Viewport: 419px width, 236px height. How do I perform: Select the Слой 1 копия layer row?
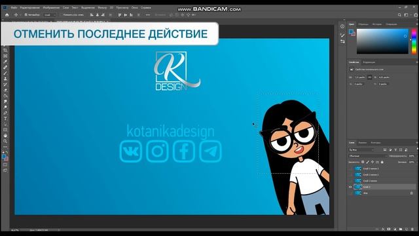click(382, 181)
